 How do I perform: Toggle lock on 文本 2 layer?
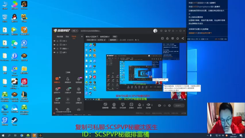58,41
